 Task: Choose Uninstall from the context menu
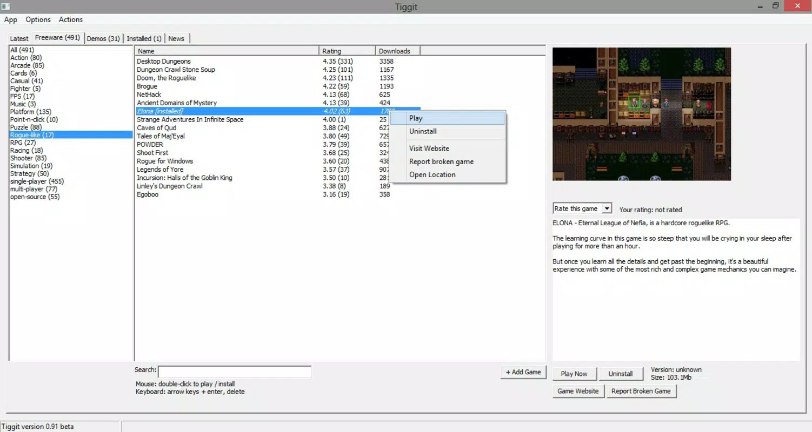click(x=448, y=131)
